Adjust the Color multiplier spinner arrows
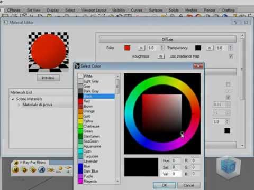This screenshot has width=254, height=190. (162, 48)
